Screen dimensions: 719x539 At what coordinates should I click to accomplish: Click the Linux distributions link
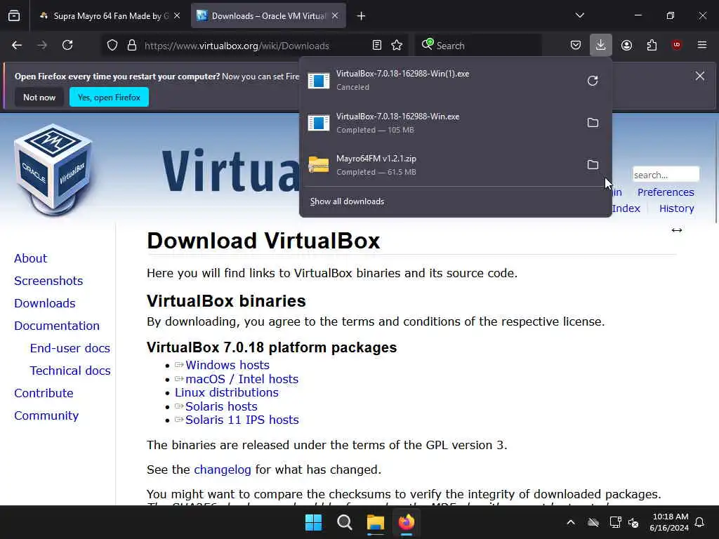pyautogui.click(x=227, y=393)
